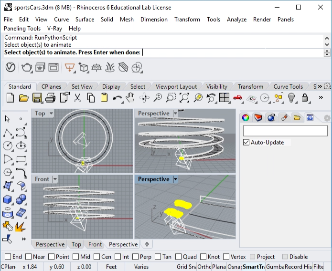The height and width of the screenshot is (271, 332).
Task: Click the light bulb icon
Action: (291, 98)
